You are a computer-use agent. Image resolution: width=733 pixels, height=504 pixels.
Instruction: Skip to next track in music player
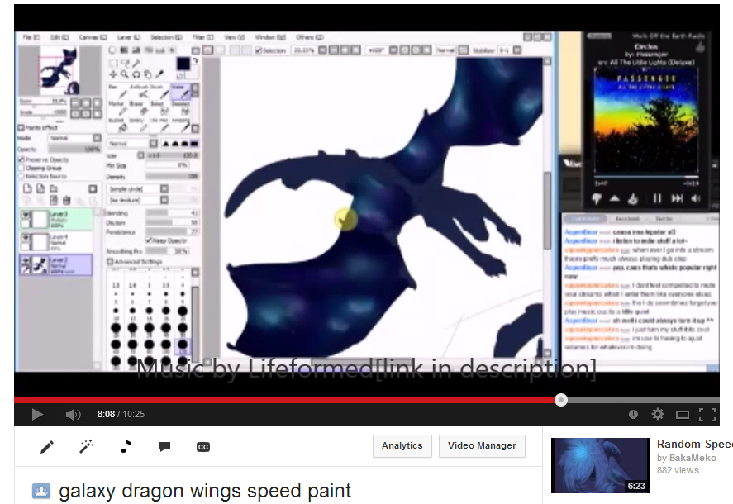pos(677,198)
